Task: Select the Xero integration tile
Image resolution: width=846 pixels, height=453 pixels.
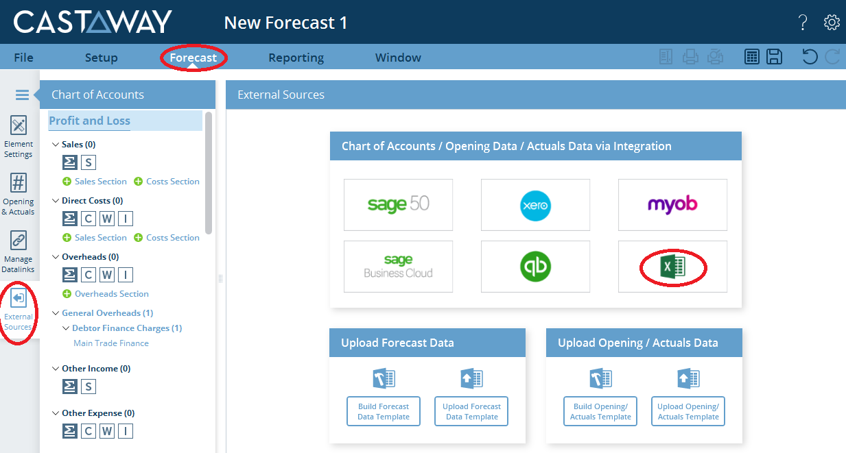Action: (x=535, y=205)
